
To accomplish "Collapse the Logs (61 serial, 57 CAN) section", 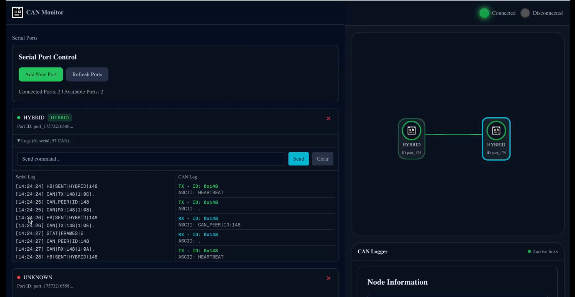I will (43, 141).
